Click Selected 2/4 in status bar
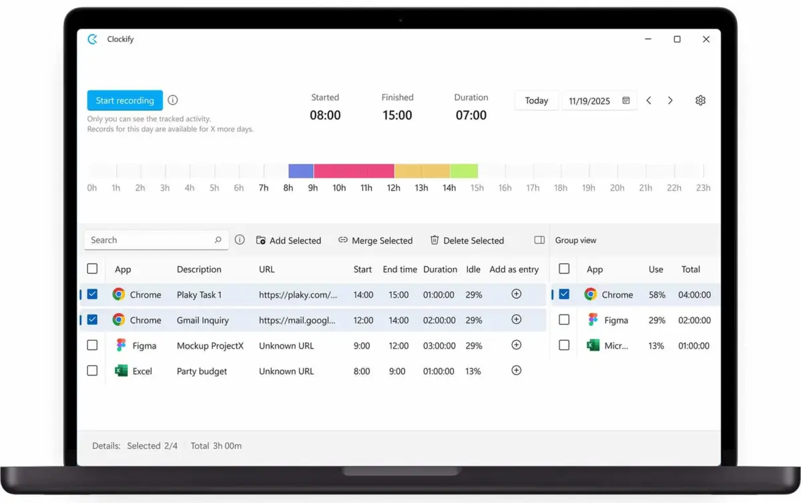The image size is (801, 503). 152,446
